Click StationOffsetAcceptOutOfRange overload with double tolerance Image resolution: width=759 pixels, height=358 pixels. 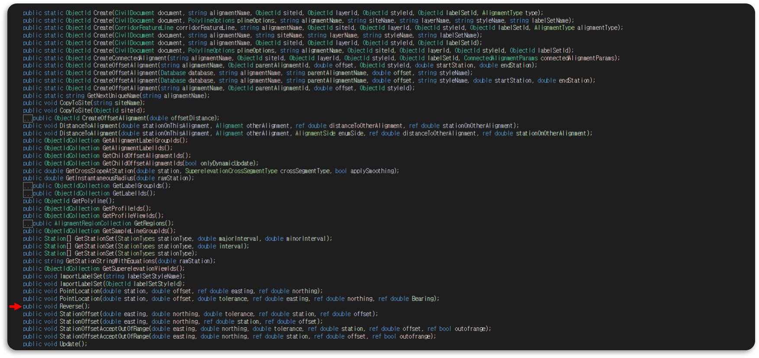(257, 329)
